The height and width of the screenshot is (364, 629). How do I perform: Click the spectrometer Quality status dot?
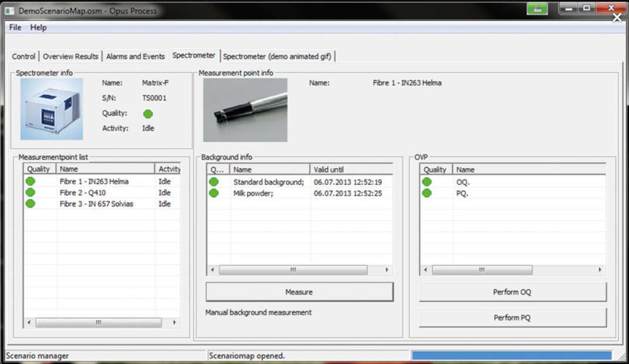coord(148,114)
